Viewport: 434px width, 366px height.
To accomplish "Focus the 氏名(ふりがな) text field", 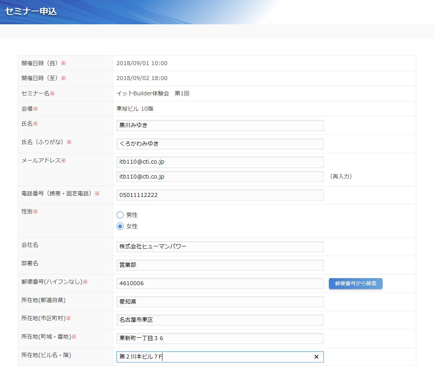I will pos(220,144).
